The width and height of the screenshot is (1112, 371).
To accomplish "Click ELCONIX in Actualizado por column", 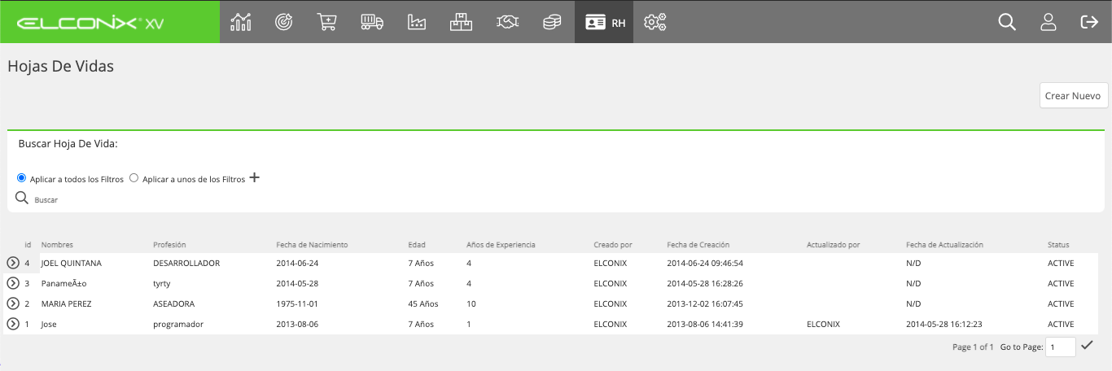I will (x=823, y=324).
